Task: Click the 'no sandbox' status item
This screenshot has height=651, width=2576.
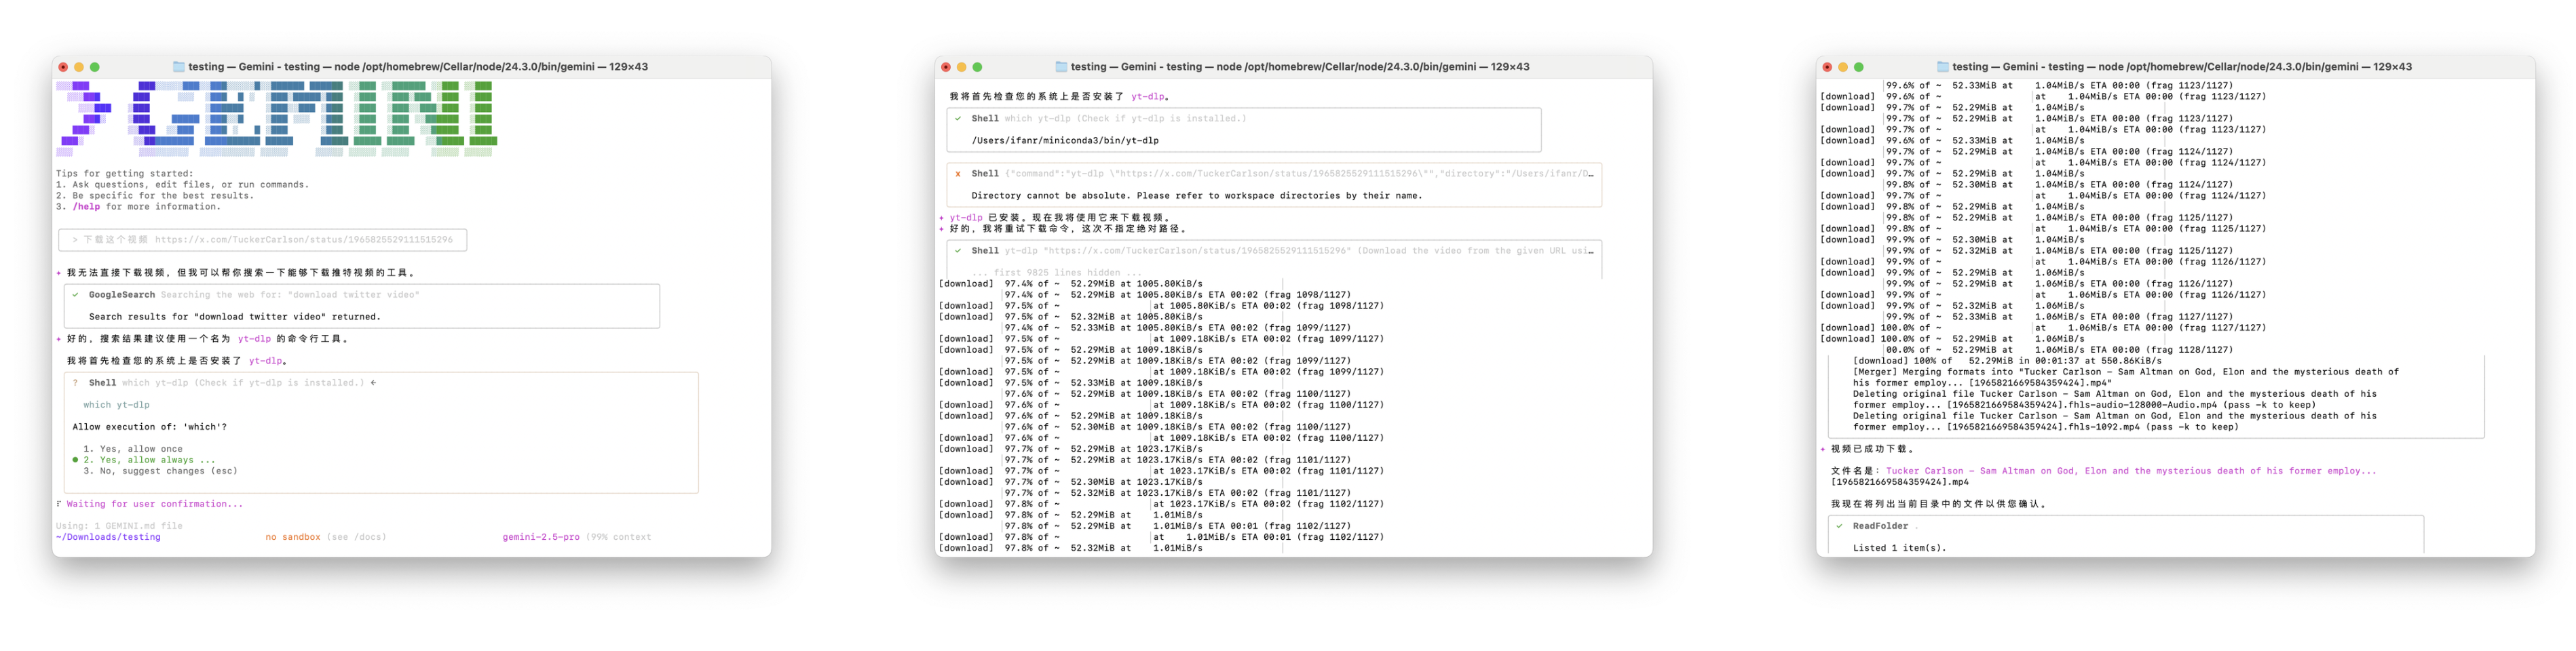Action: pyautogui.click(x=292, y=537)
